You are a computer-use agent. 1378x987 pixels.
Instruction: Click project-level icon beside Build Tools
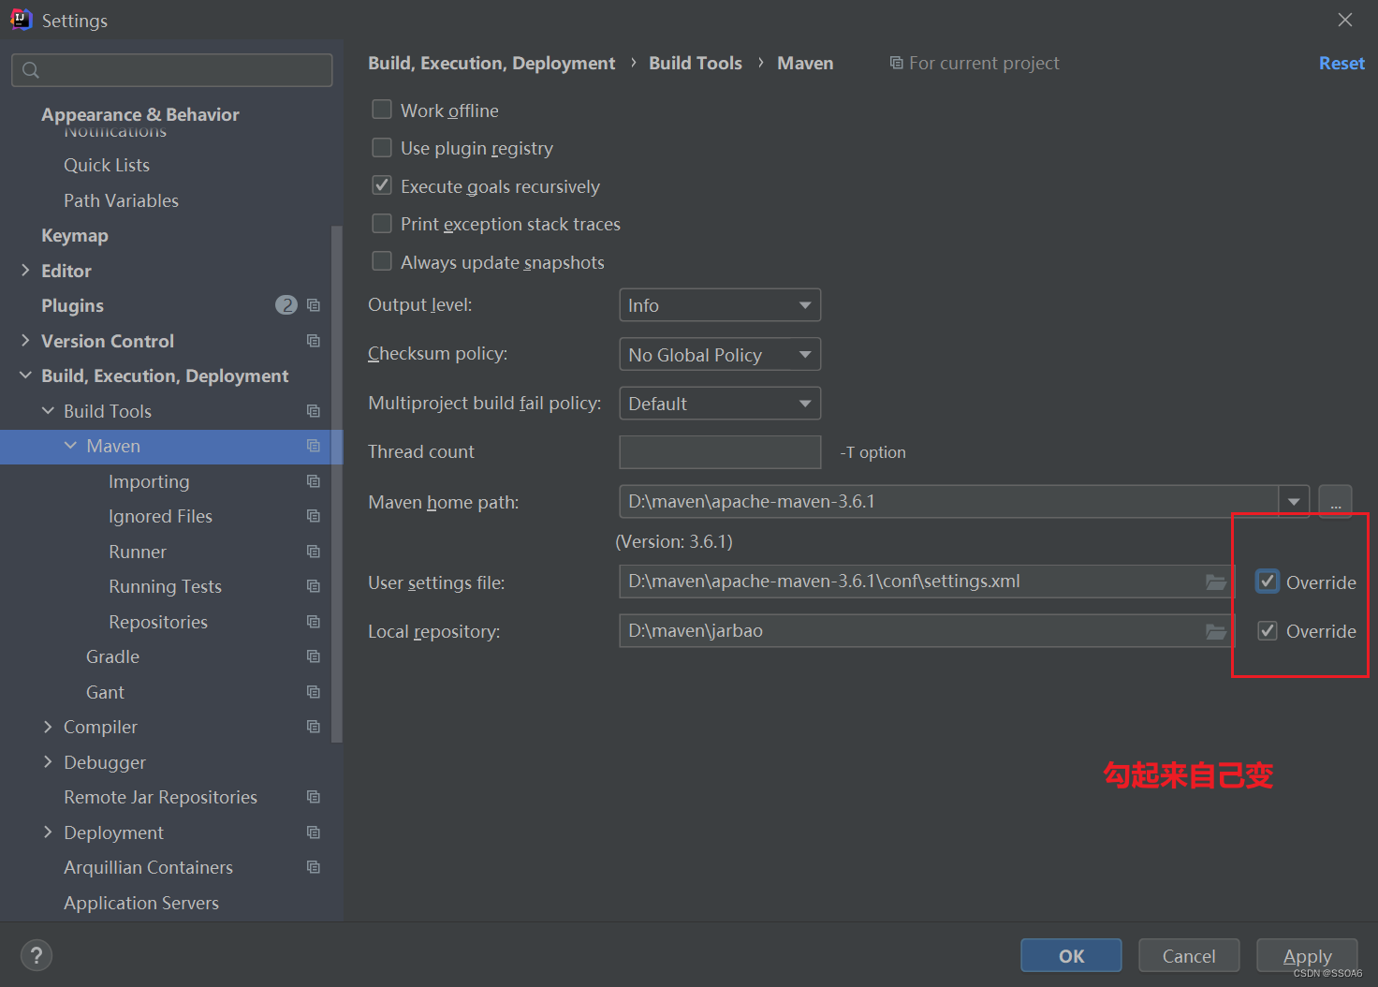tap(314, 411)
